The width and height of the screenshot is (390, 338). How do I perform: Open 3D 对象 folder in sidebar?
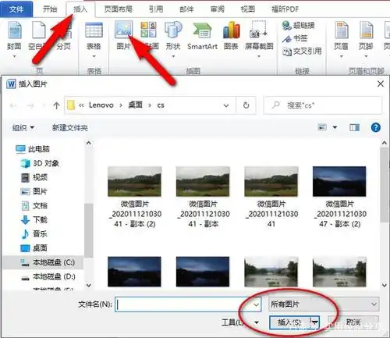point(40,163)
